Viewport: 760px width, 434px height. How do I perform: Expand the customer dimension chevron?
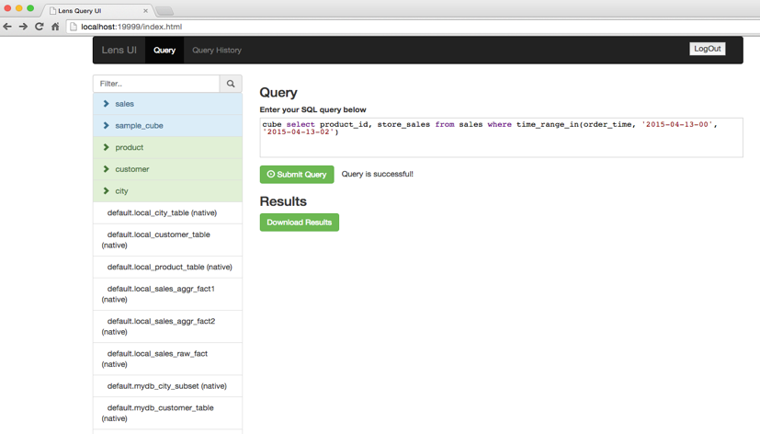click(x=107, y=169)
